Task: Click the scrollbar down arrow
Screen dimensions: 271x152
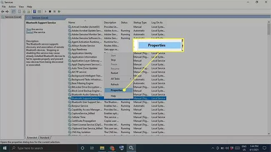Action: point(269,134)
